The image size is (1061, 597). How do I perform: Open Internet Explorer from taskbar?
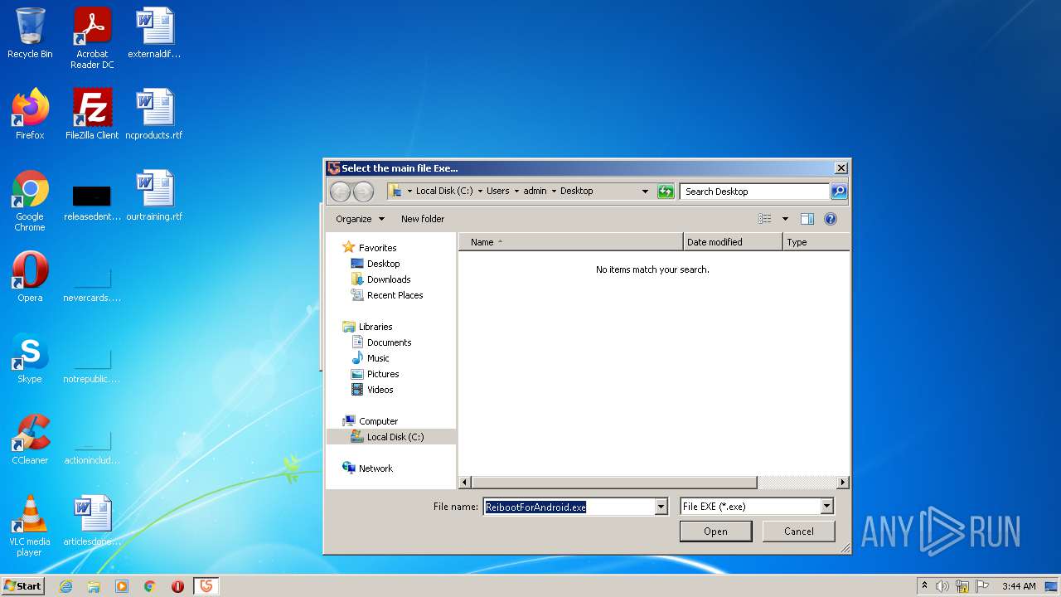(x=65, y=586)
